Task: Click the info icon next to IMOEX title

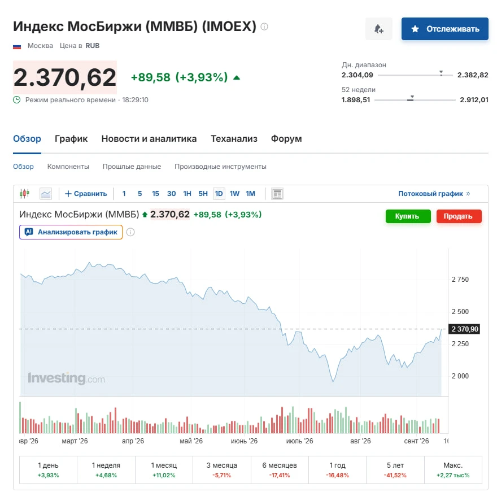Action: (x=264, y=27)
